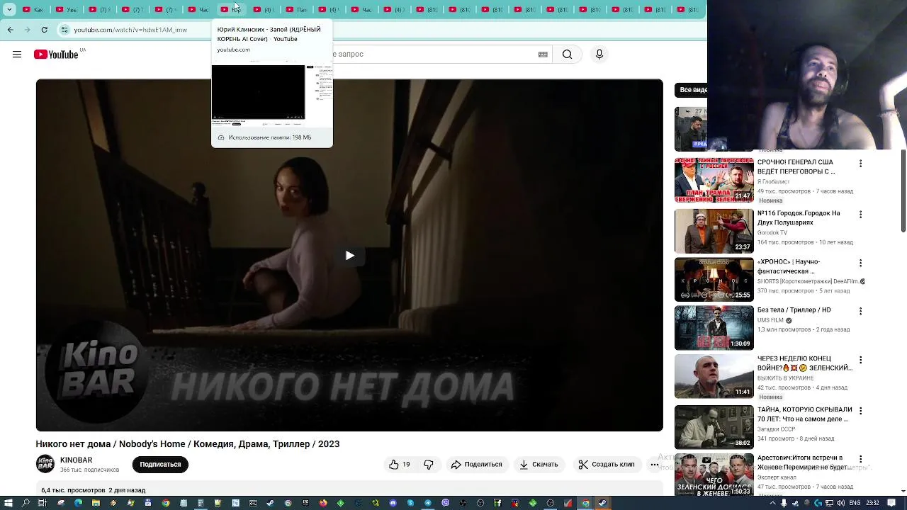Open more actions three-dot menu under video
907x510 pixels.
tap(654, 465)
